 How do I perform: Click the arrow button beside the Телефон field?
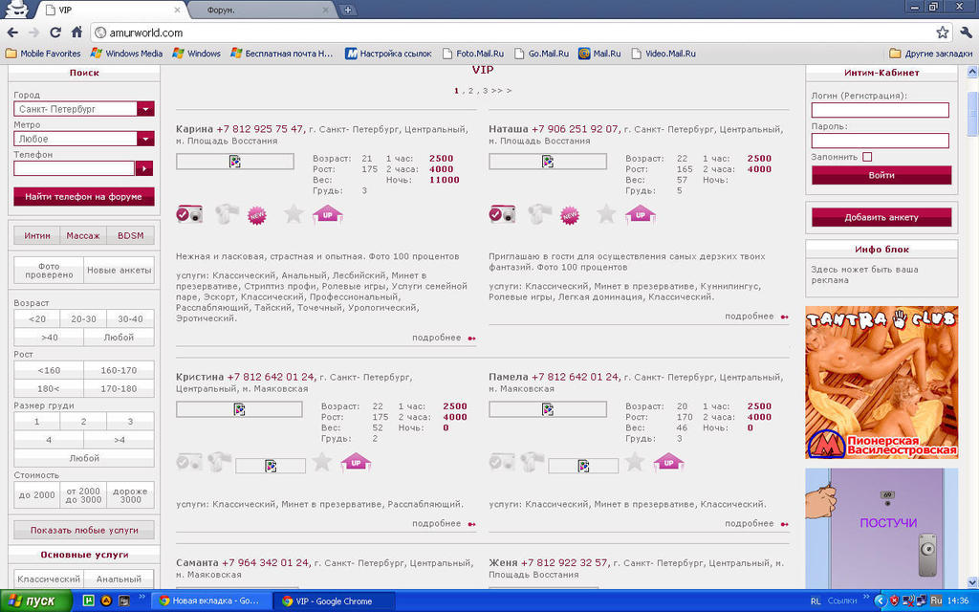[144, 168]
